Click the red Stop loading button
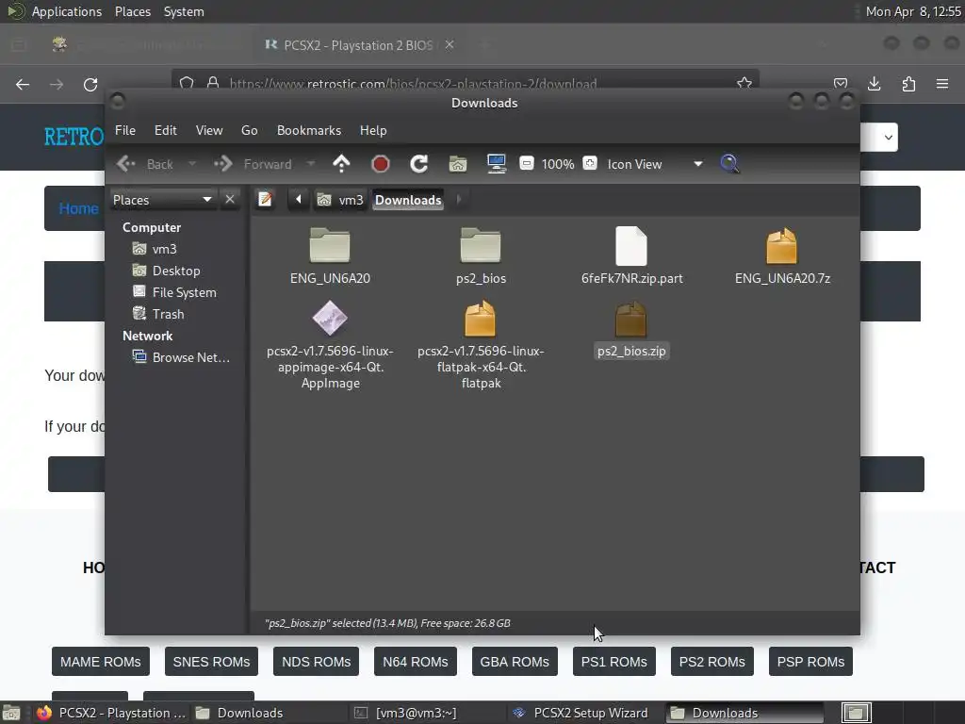Screen dimensions: 965x724 (381, 164)
